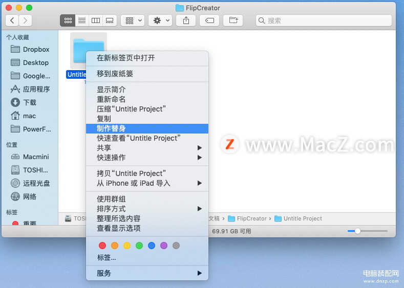The width and height of the screenshot is (404, 288).
Task: Apply the yellow tag color
Action: (127, 246)
